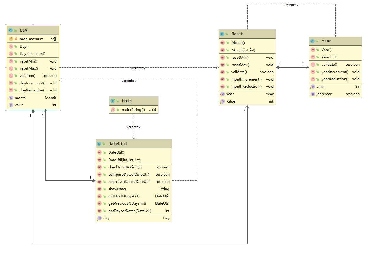The height and width of the screenshot is (261, 370).
Task: Click the property icon beside Day's month
Action: (x=11, y=98)
